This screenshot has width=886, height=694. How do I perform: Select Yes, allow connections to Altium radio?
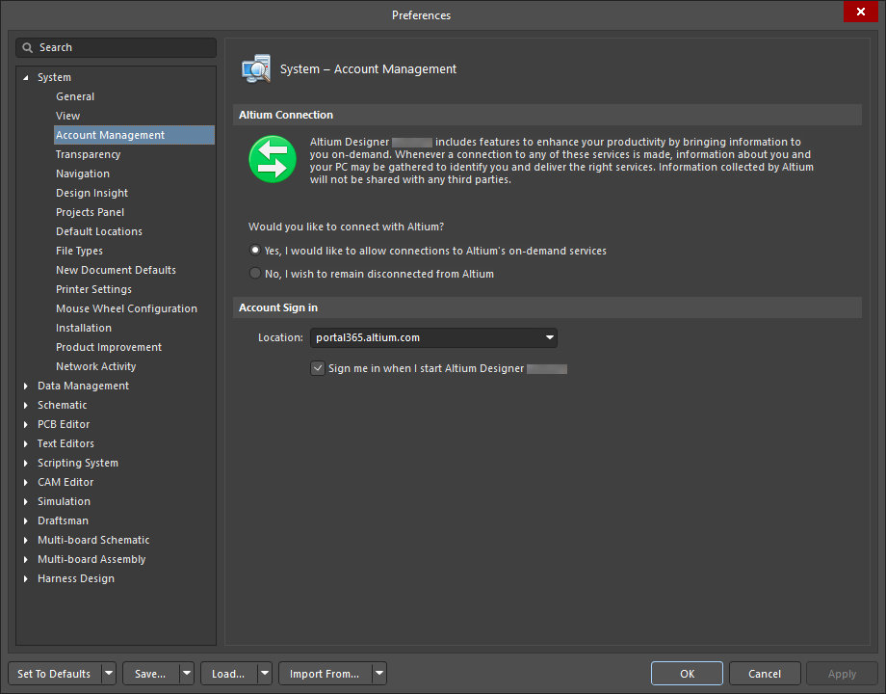point(255,250)
